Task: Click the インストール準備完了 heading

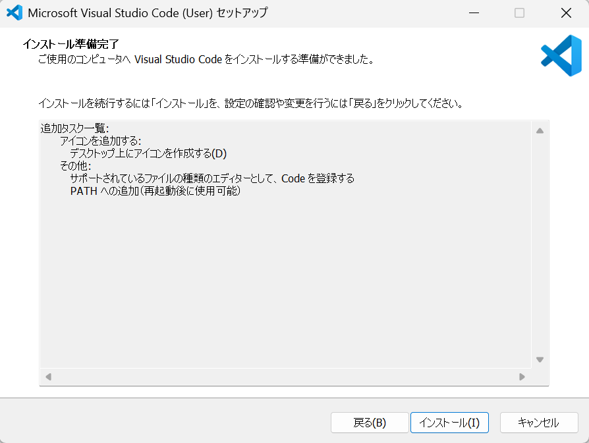Action: 70,44
